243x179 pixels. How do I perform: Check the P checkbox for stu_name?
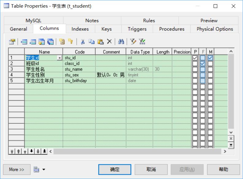point(195,69)
